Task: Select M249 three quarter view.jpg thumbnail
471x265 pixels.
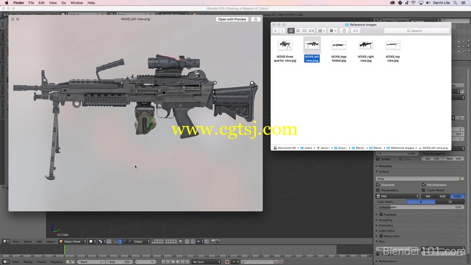Action: pyautogui.click(x=285, y=45)
